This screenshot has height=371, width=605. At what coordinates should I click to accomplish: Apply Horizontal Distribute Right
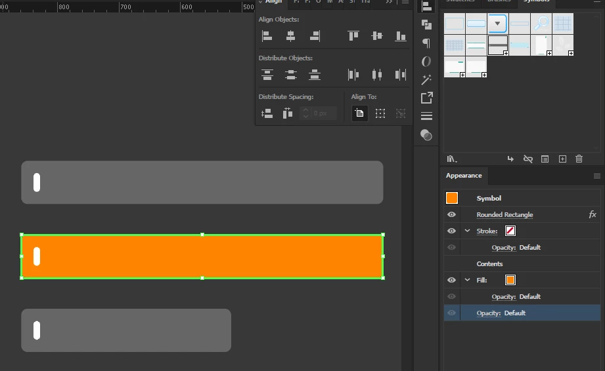[401, 75]
